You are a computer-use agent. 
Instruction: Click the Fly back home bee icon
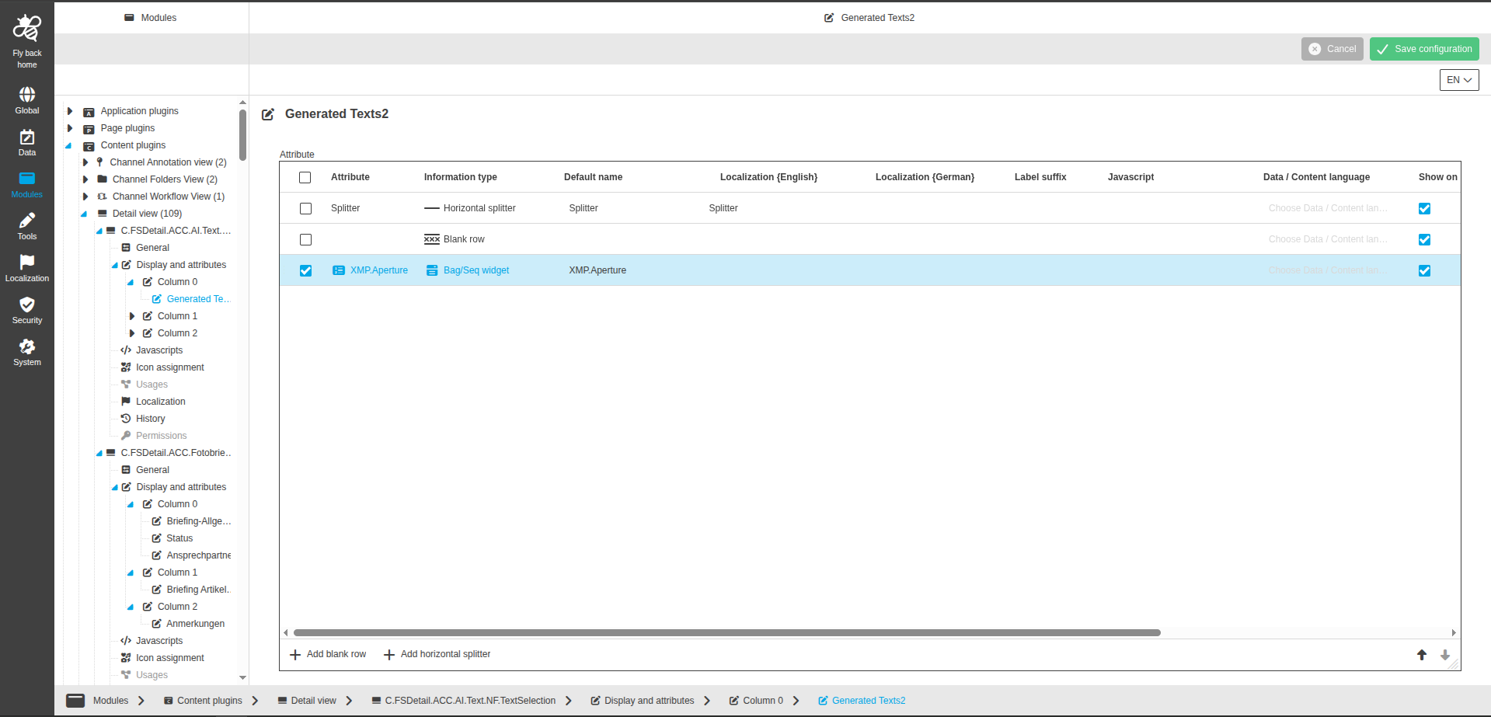pos(27,28)
